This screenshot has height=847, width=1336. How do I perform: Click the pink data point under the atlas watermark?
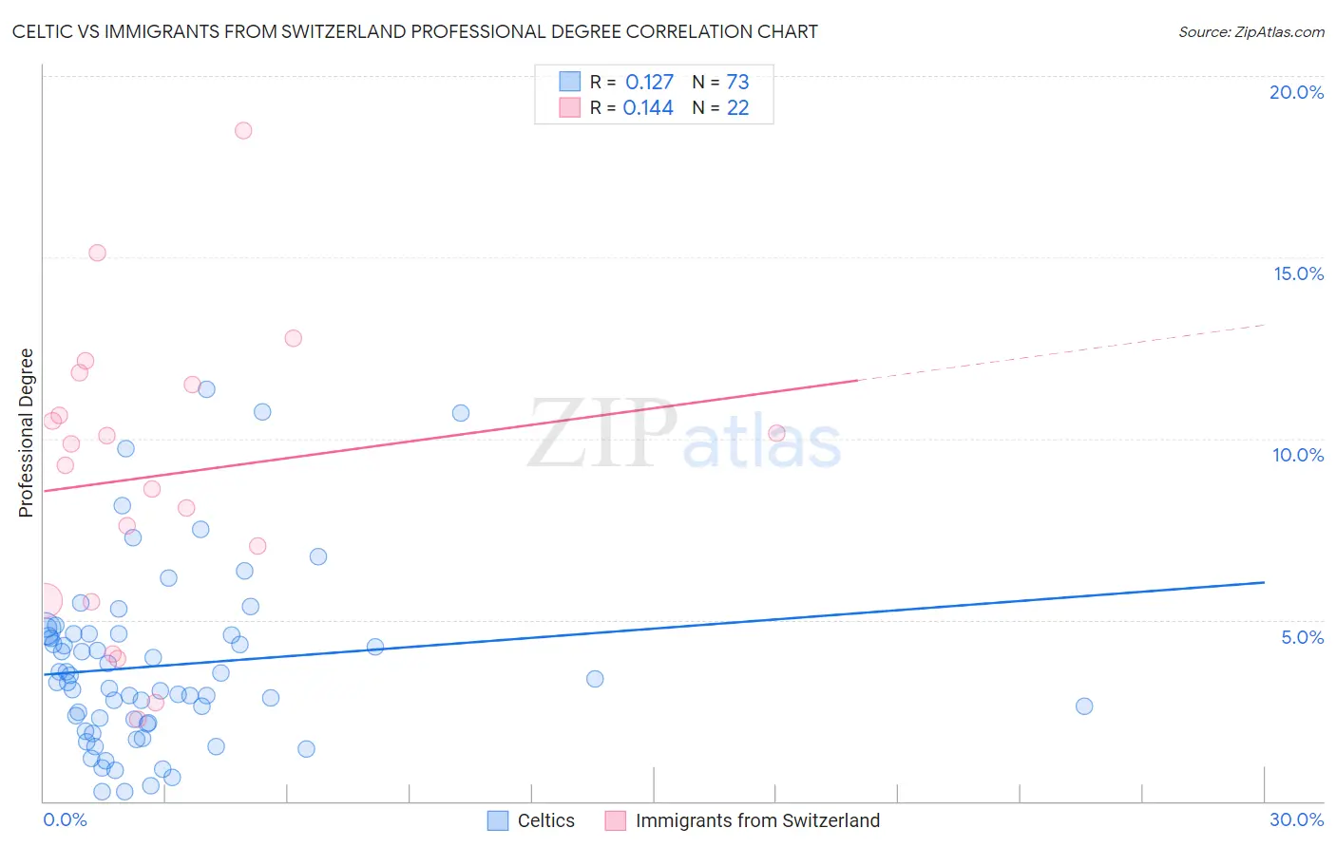tap(776, 433)
